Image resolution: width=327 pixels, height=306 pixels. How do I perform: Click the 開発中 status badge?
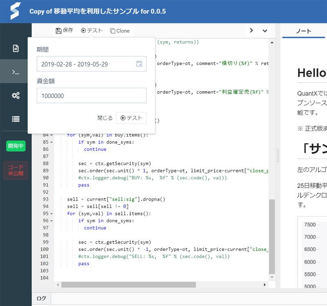click(x=16, y=146)
